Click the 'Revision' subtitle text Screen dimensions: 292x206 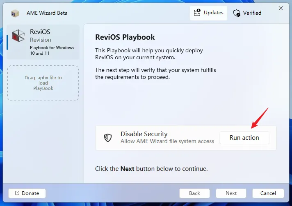click(41, 40)
